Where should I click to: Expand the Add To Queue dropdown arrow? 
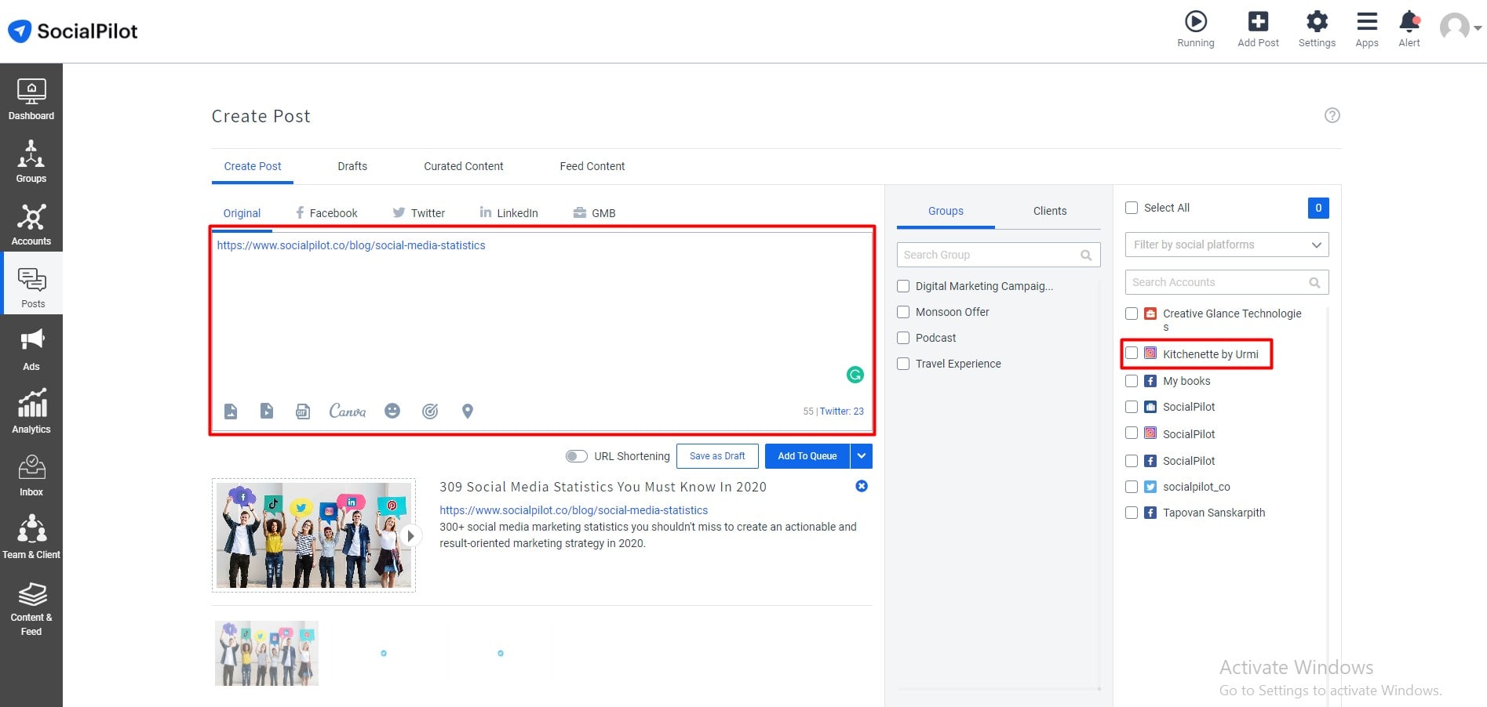click(862, 456)
